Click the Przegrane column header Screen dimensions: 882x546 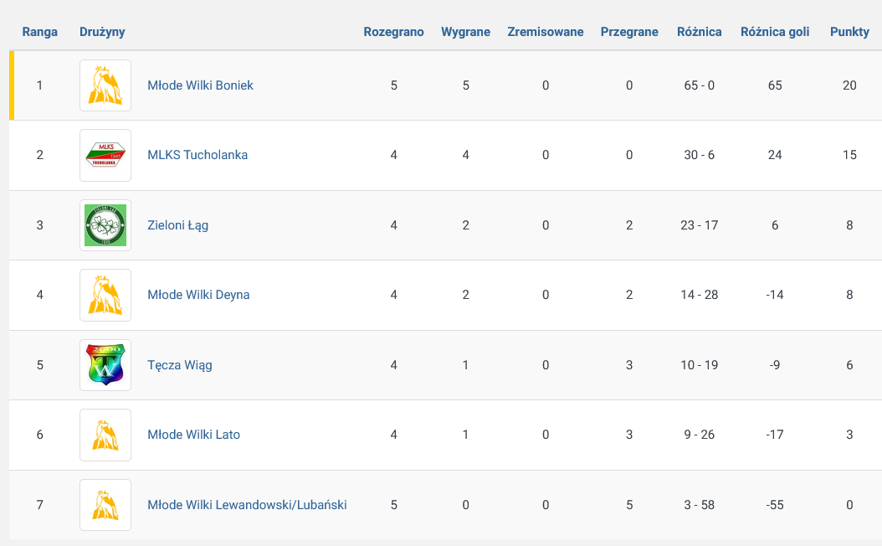click(629, 32)
